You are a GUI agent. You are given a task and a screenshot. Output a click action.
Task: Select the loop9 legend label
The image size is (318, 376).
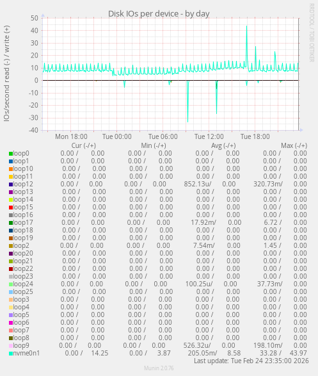point(21,345)
